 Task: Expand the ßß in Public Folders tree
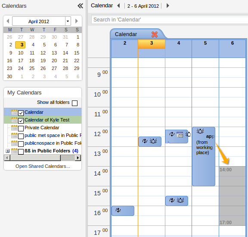coord(7,151)
